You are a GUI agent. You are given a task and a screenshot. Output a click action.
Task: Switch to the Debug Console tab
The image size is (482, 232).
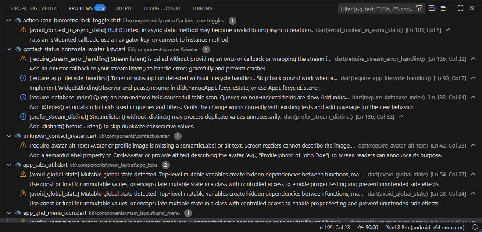coord(163,8)
